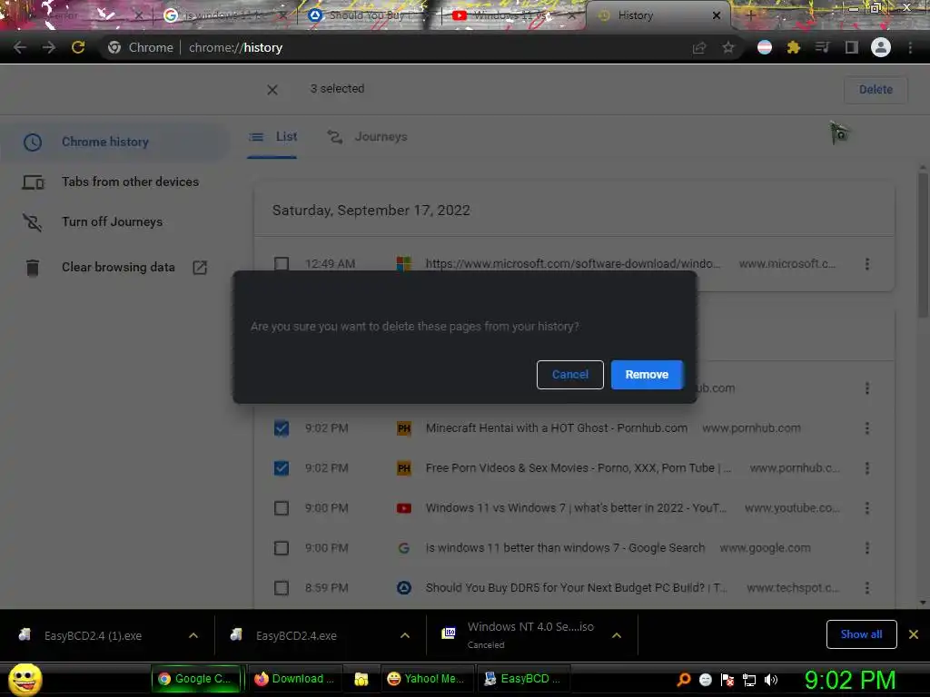Image resolution: width=930 pixels, height=697 pixels.
Task: Click Show all downloads button
Action: 861,634
